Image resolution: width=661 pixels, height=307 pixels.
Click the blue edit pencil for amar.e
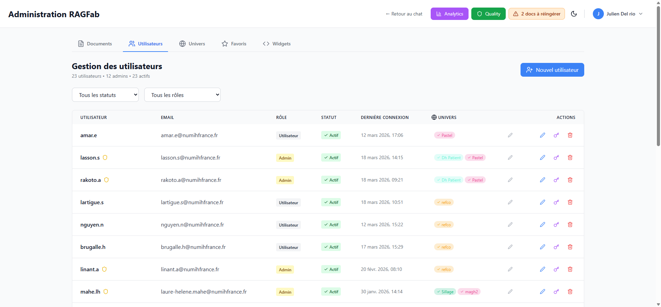(x=543, y=135)
